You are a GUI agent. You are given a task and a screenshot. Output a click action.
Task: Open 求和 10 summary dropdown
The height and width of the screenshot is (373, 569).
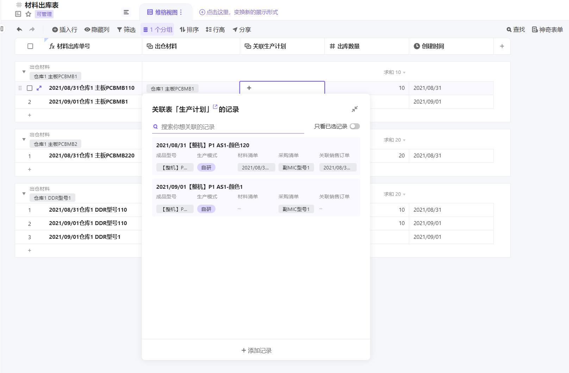click(x=395, y=72)
